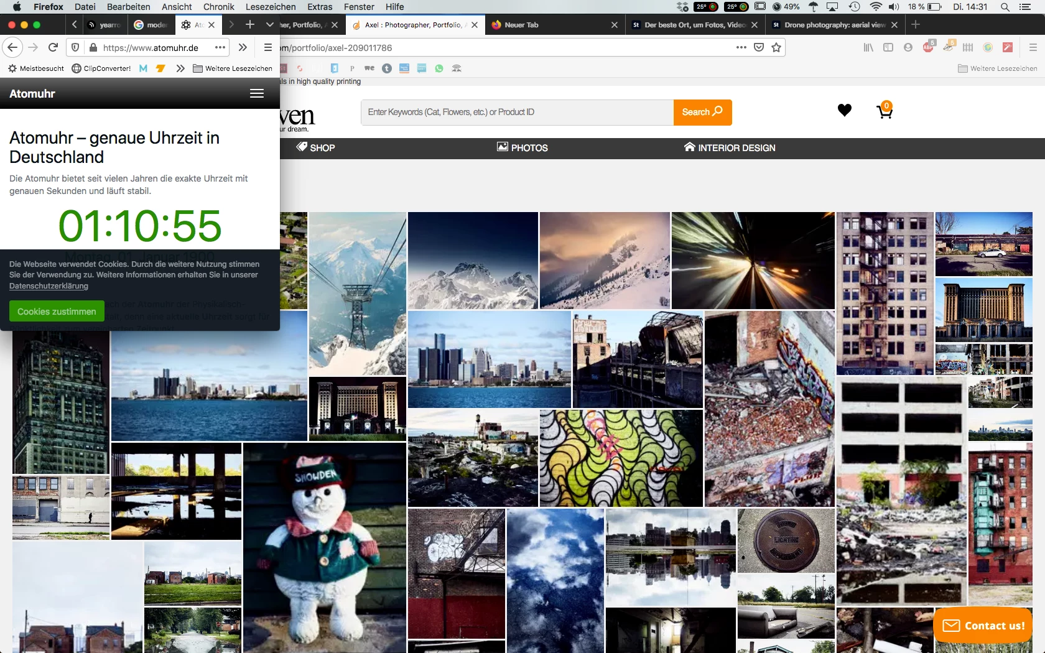The width and height of the screenshot is (1045, 653).
Task: Close the Atomuhr tab
Action: point(211,25)
